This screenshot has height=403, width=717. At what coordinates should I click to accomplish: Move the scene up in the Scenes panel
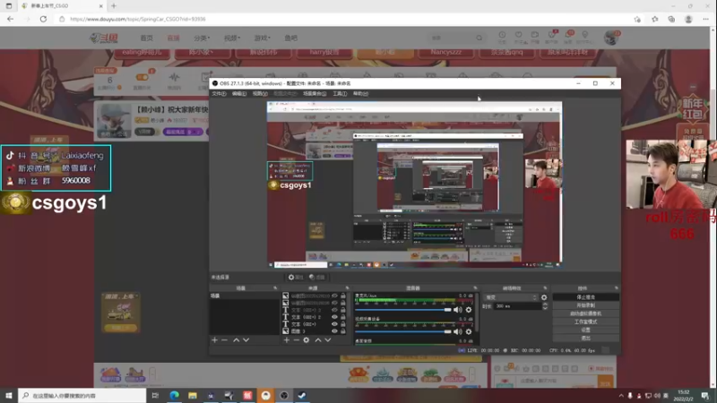[236, 340]
